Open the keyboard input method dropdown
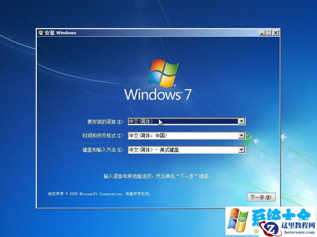This screenshot has height=237, width=317. (242, 150)
